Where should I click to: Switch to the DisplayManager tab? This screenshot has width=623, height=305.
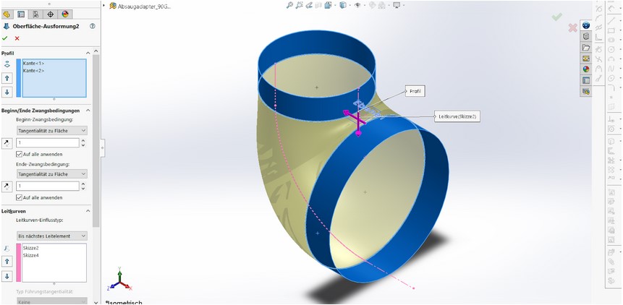pos(65,14)
